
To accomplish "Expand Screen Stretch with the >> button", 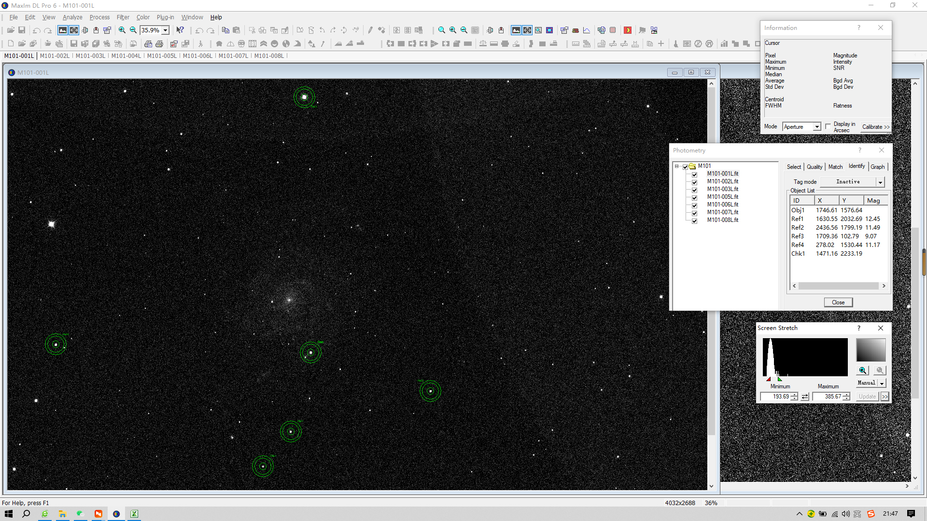I will coord(885,397).
